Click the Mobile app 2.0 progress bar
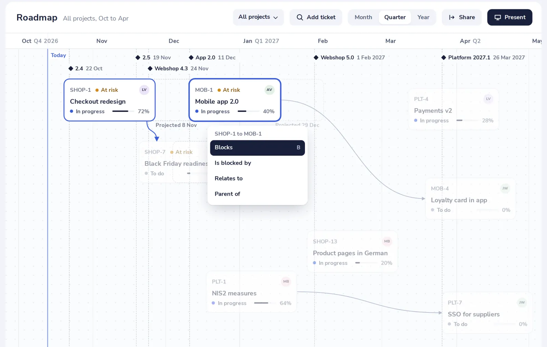This screenshot has height=347, width=547. 248,111
